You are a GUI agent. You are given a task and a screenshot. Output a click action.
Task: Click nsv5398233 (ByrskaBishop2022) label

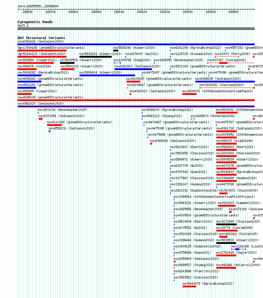pos(167,110)
